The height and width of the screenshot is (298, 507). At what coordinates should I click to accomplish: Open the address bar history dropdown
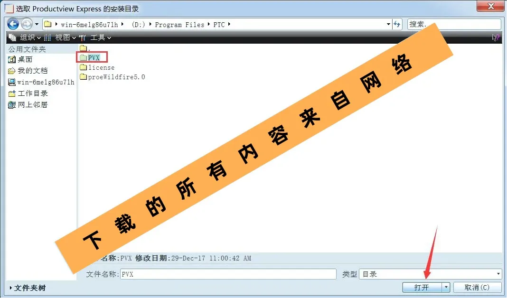coord(388,24)
